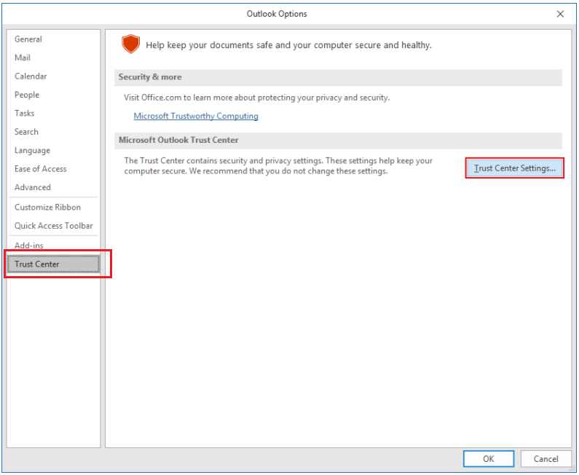Click the Outlook Options title text
579x475 pixels.
(x=277, y=14)
